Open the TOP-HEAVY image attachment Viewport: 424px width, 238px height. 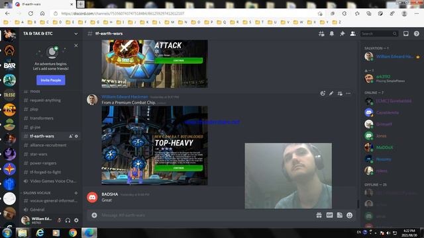[x=154, y=145]
